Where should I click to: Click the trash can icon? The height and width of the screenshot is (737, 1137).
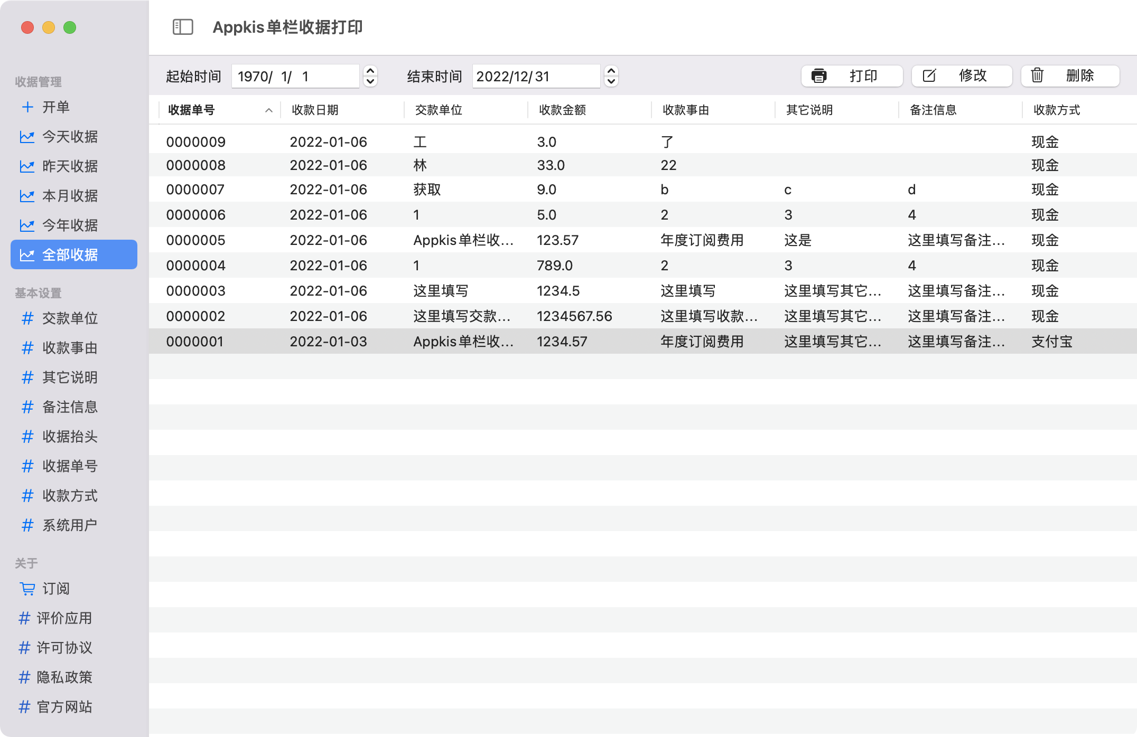tap(1037, 75)
